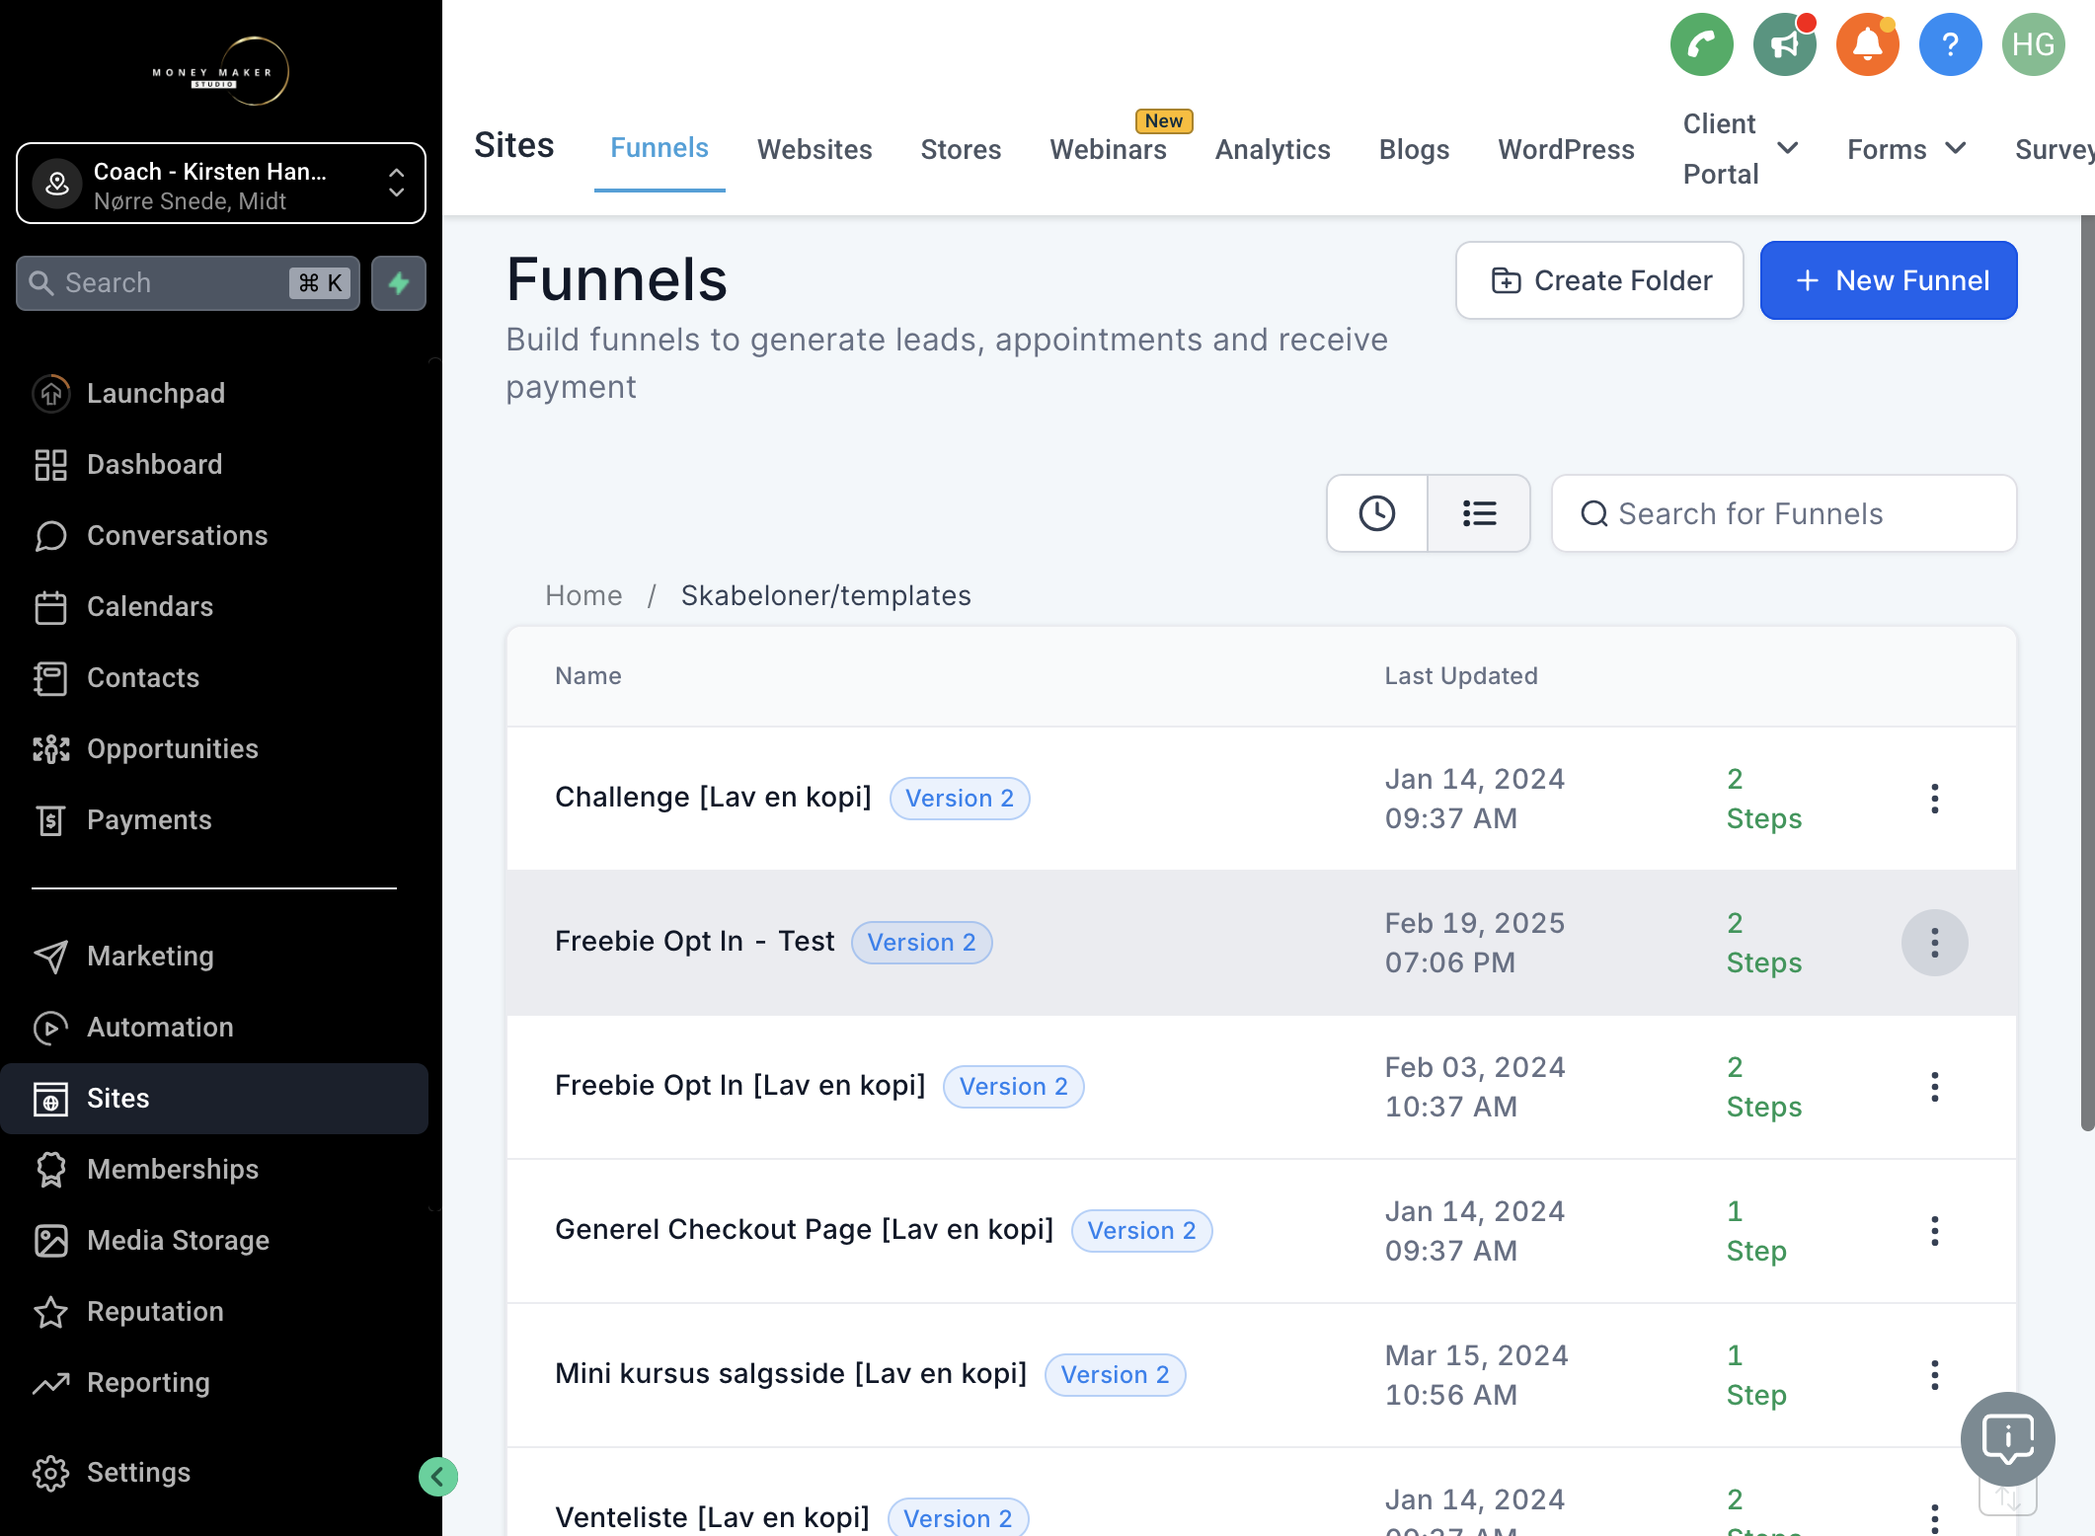Open Launchpad in the sidebar

point(214,393)
